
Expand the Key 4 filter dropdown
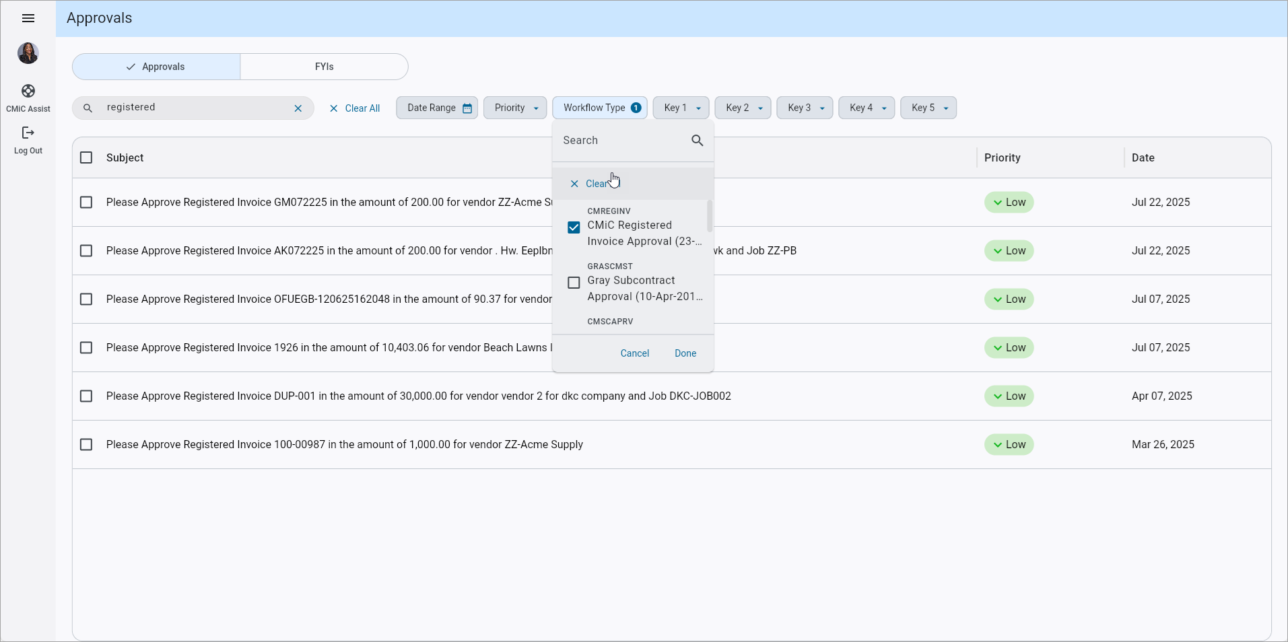coord(867,108)
